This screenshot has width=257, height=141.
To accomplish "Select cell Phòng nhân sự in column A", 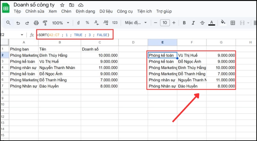I will coord(24,67).
